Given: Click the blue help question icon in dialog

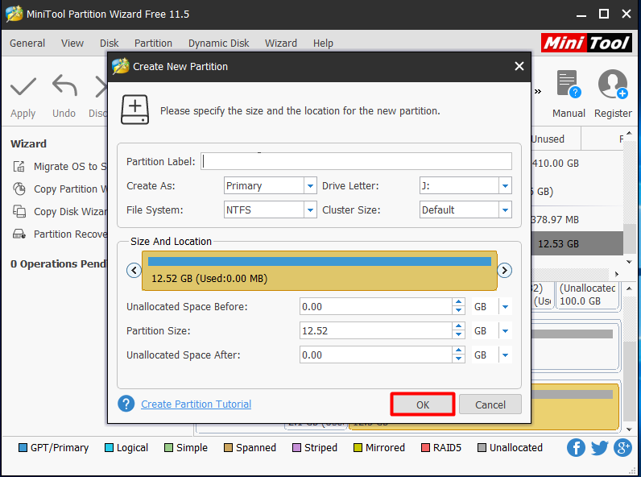Looking at the screenshot, I should point(126,404).
